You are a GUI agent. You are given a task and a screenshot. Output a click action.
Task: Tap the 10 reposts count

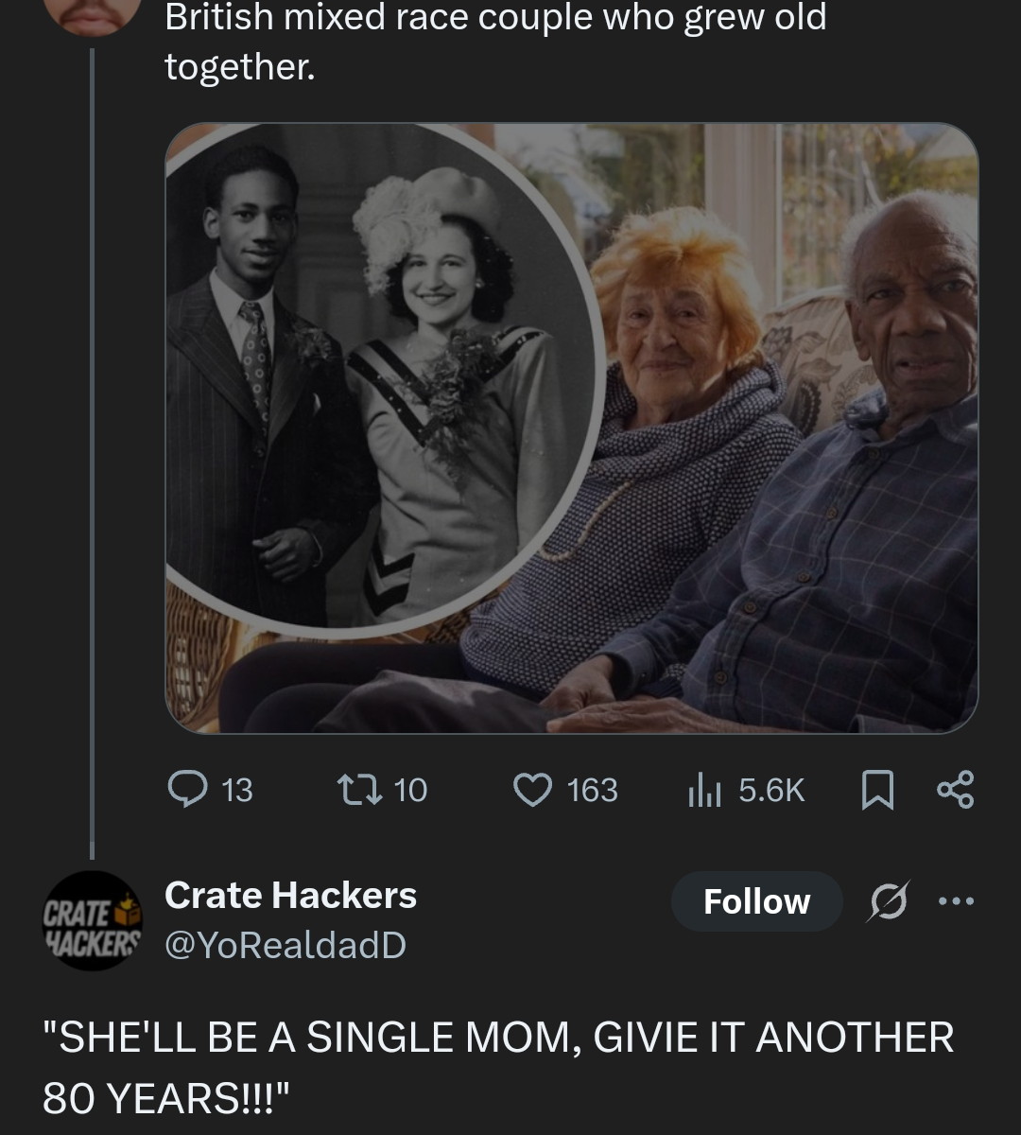pyautogui.click(x=410, y=790)
